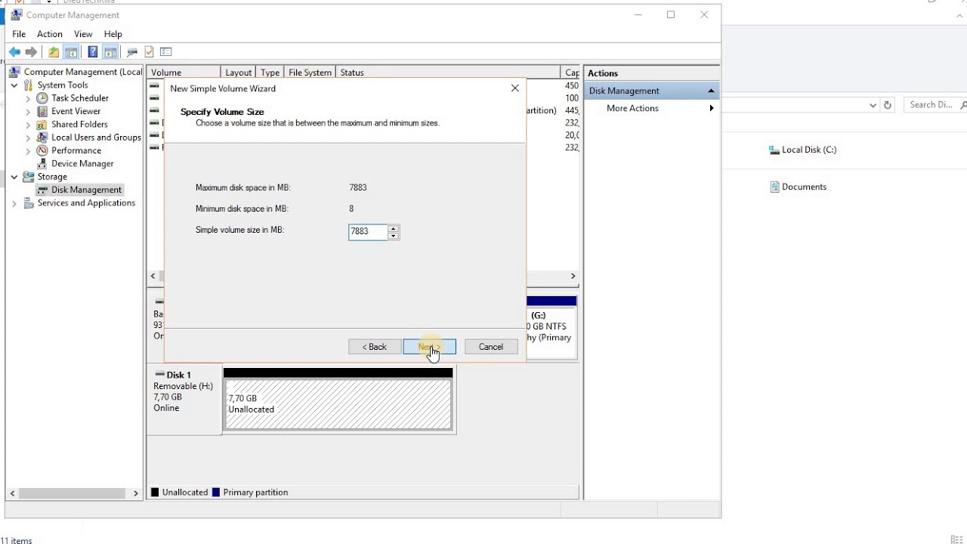This screenshot has height=544, width=967.
Task: Sort by the File System column header
Action: (310, 73)
